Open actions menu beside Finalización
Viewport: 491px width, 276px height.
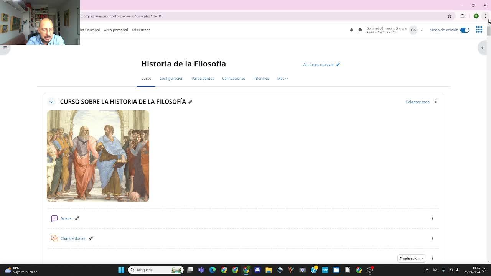tap(432, 258)
